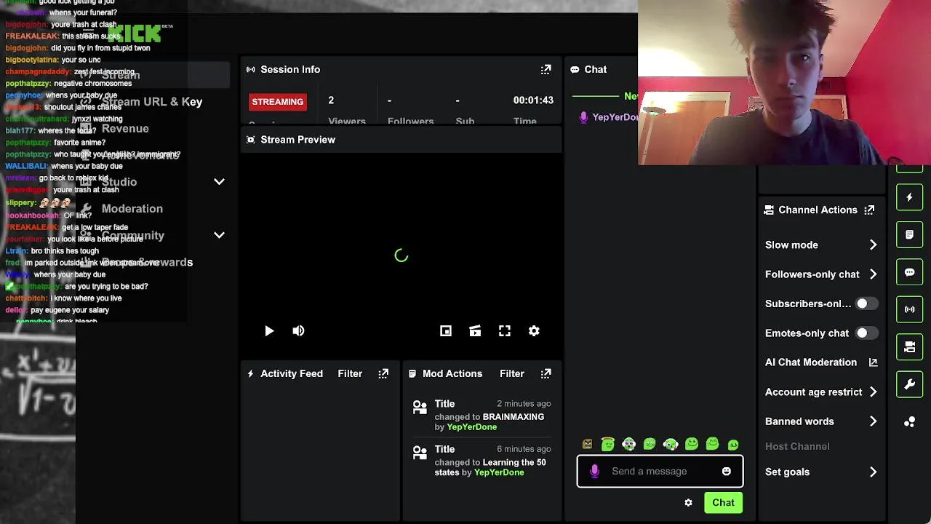This screenshot has height=524, width=931.
Task: Click the '6 minutes ago' timestamp
Action: pyautogui.click(x=524, y=449)
